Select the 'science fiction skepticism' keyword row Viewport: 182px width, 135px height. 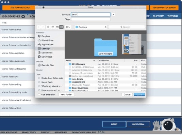click(18, 53)
